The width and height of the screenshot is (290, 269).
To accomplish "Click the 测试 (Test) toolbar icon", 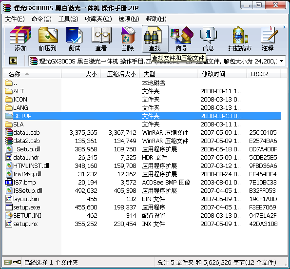I will click(75, 35).
